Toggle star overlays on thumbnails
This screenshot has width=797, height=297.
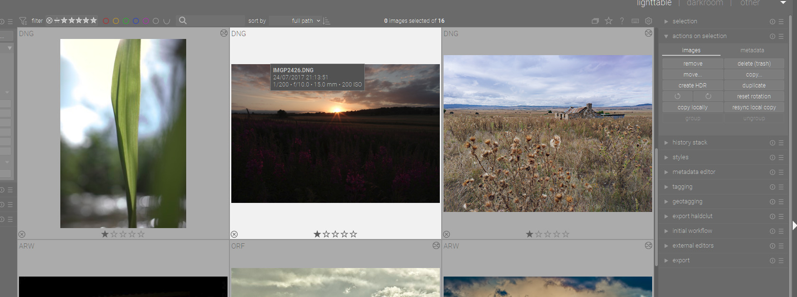click(x=608, y=21)
